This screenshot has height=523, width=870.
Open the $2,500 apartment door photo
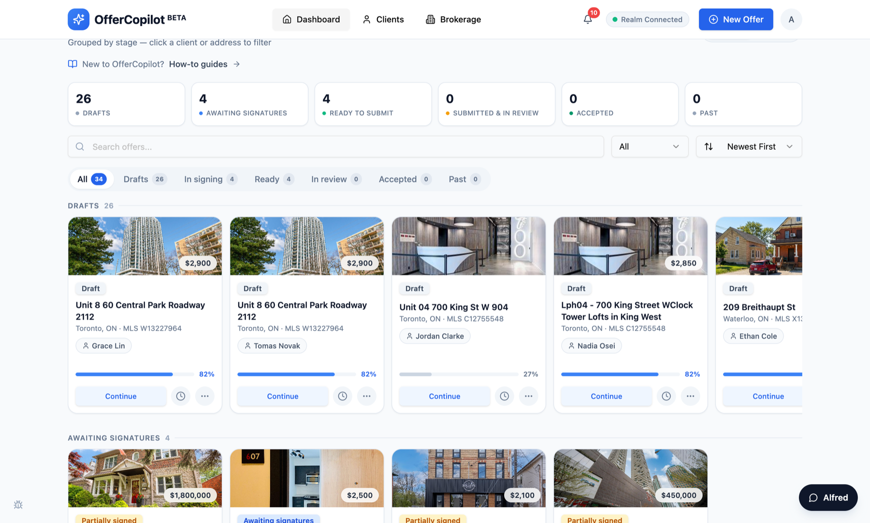click(307, 478)
